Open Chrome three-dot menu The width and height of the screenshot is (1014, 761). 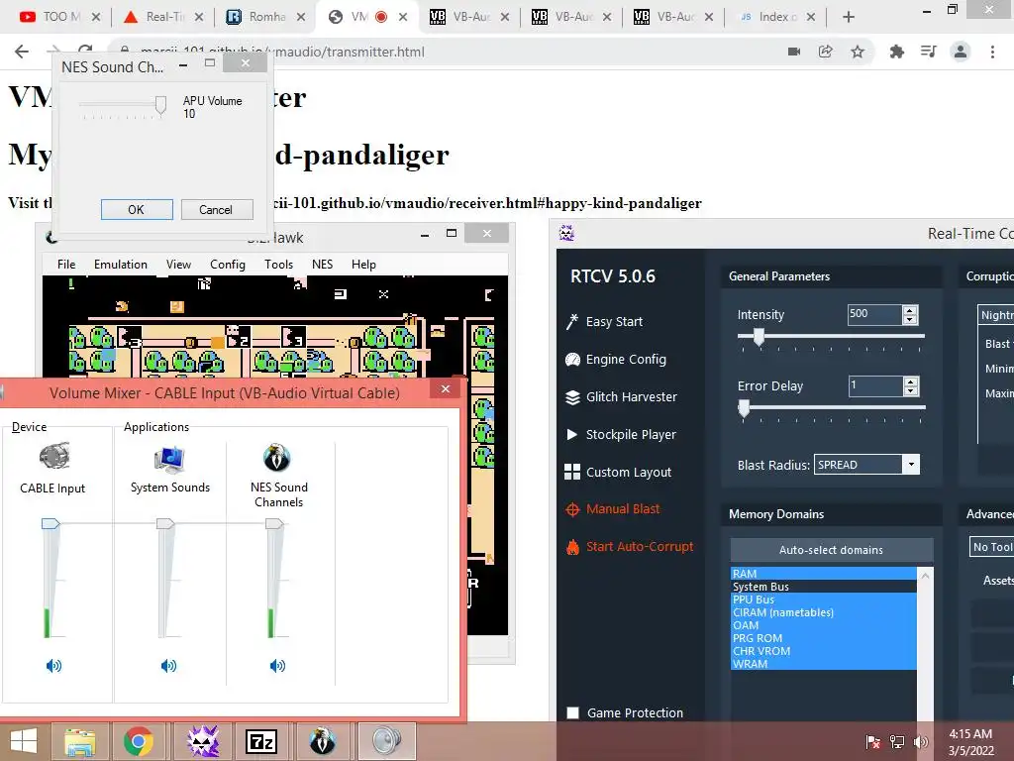[992, 52]
